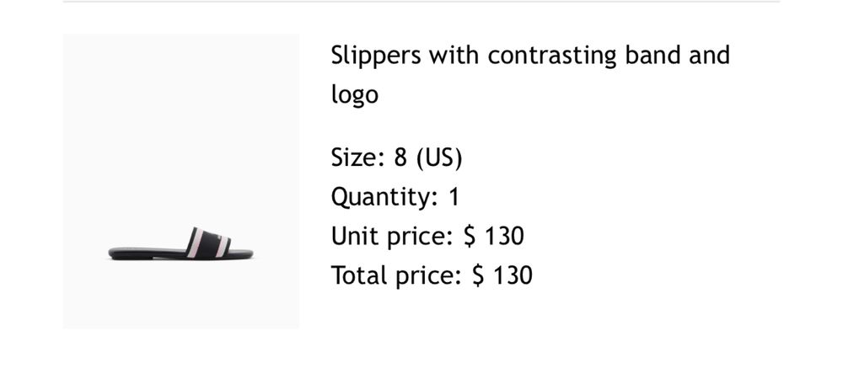Click the quantity value '1'

(454, 196)
